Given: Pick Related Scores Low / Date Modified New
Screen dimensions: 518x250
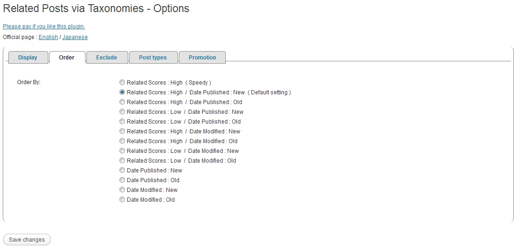Looking at the screenshot, I should [x=122, y=151].
